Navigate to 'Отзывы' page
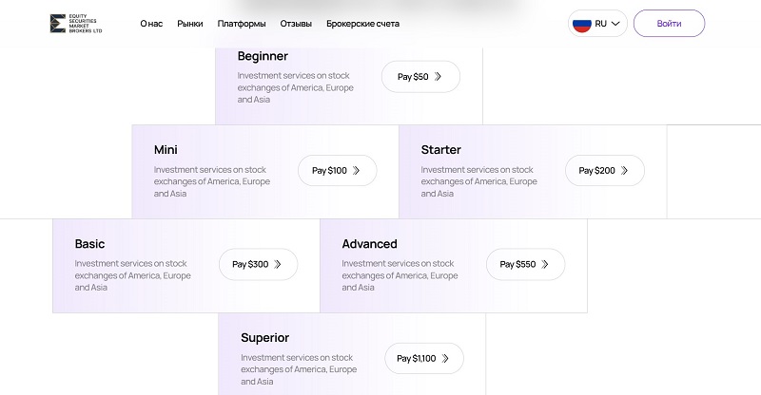This screenshot has height=395, width=761. point(296,23)
